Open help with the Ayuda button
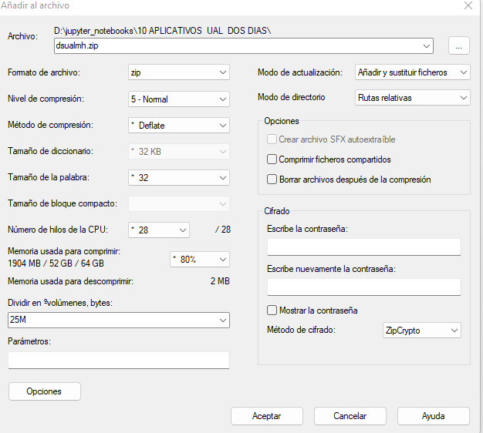This screenshot has width=483, height=433. (433, 416)
